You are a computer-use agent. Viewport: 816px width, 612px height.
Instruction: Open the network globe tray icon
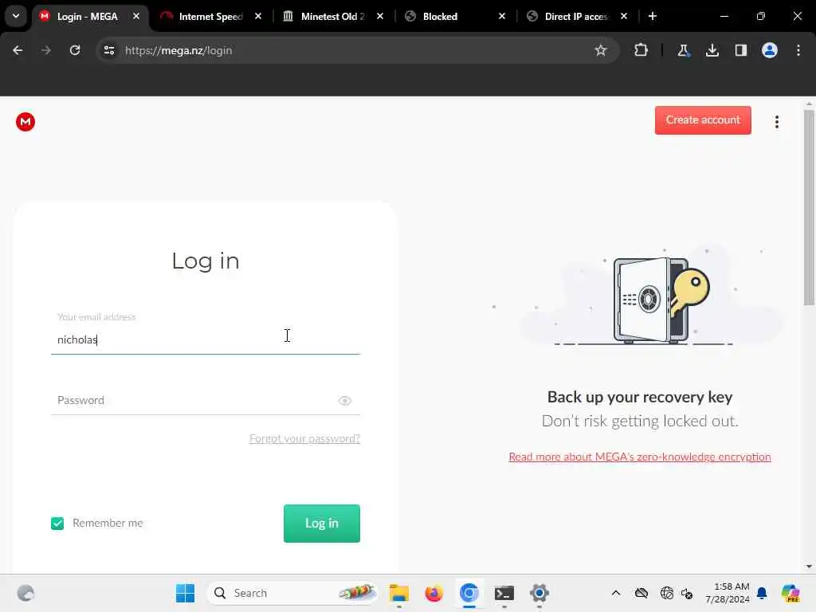coord(666,593)
